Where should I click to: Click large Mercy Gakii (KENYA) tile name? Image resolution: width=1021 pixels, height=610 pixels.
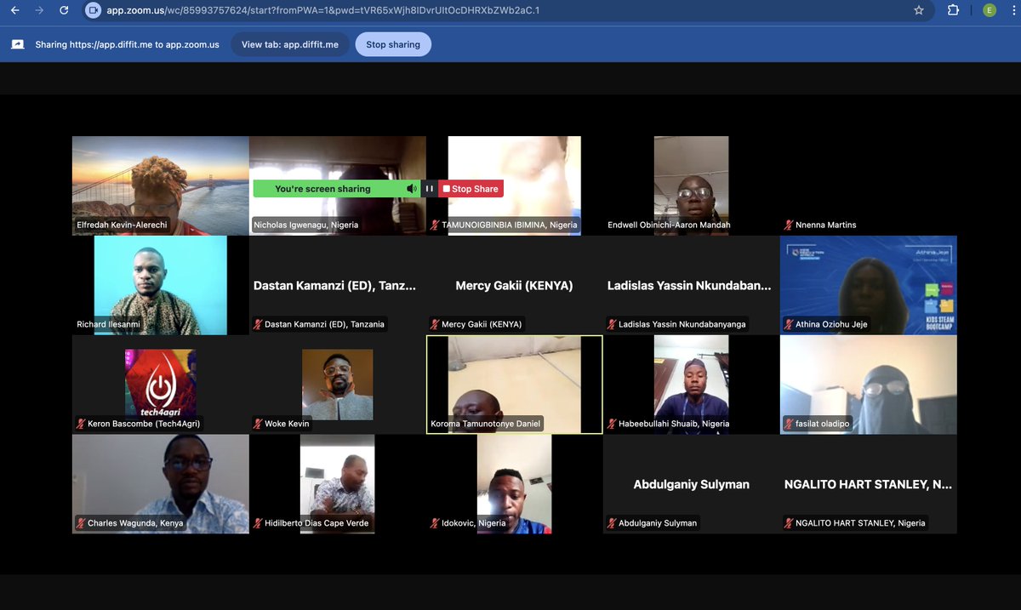[x=514, y=286]
